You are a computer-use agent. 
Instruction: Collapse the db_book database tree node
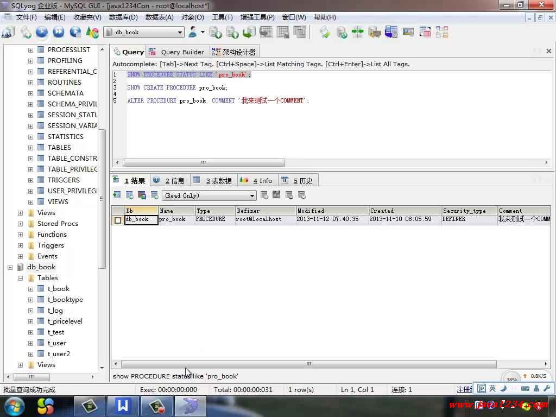[10, 267]
